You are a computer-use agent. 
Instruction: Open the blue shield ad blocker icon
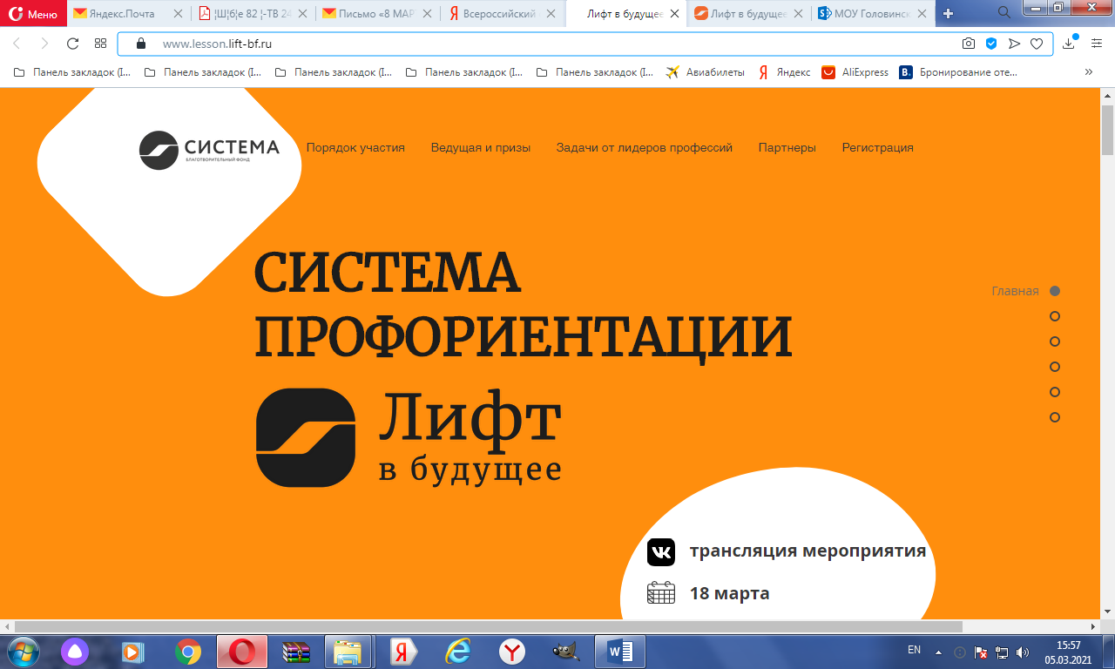[x=991, y=44]
